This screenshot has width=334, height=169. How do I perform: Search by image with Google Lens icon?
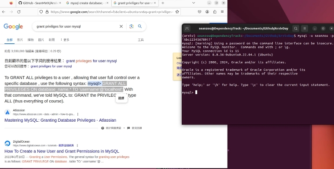point(131,26)
